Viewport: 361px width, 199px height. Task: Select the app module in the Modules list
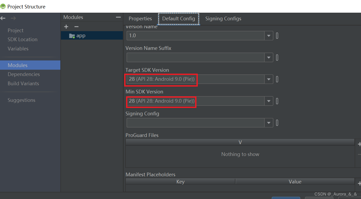(81, 35)
